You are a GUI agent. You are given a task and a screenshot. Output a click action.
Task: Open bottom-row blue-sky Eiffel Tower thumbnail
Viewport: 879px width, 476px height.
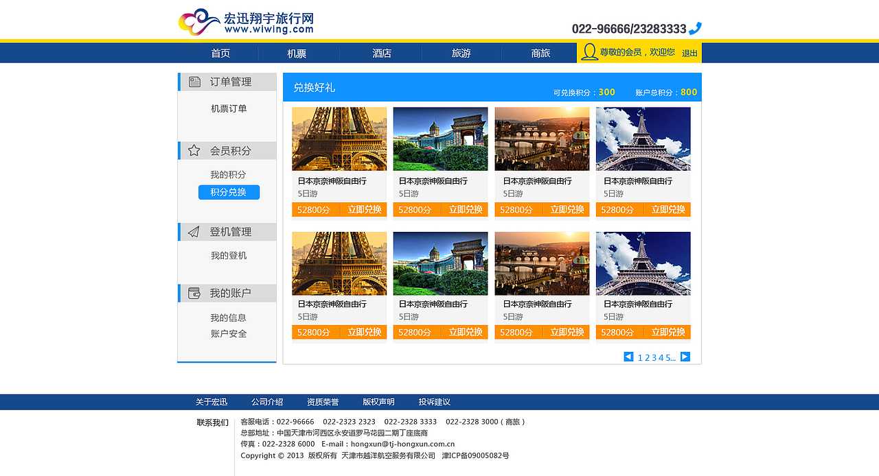point(643,263)
